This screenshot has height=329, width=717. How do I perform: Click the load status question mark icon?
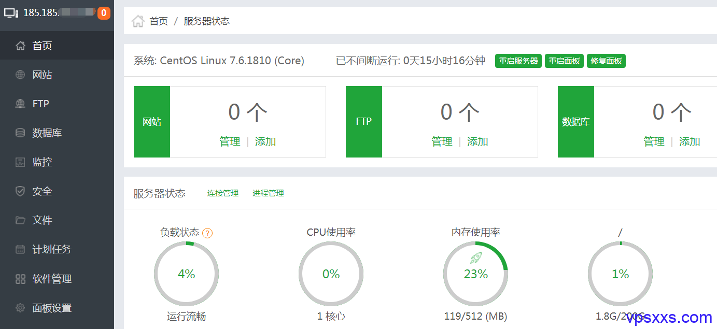click(207, 233)
